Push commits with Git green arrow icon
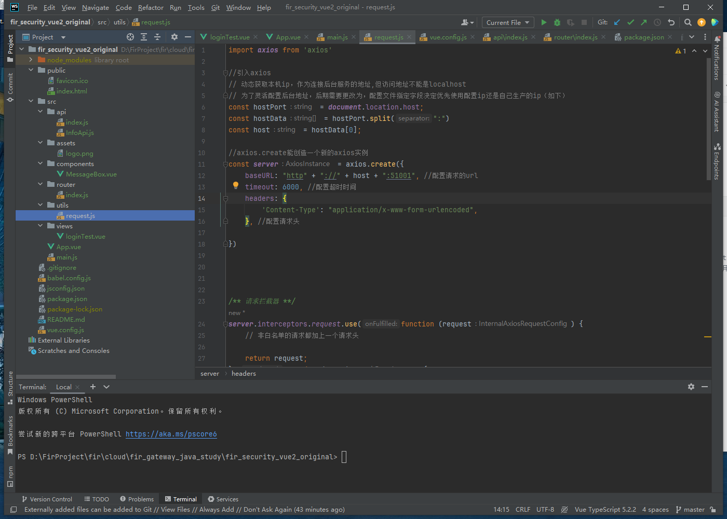 pos(644,22)
